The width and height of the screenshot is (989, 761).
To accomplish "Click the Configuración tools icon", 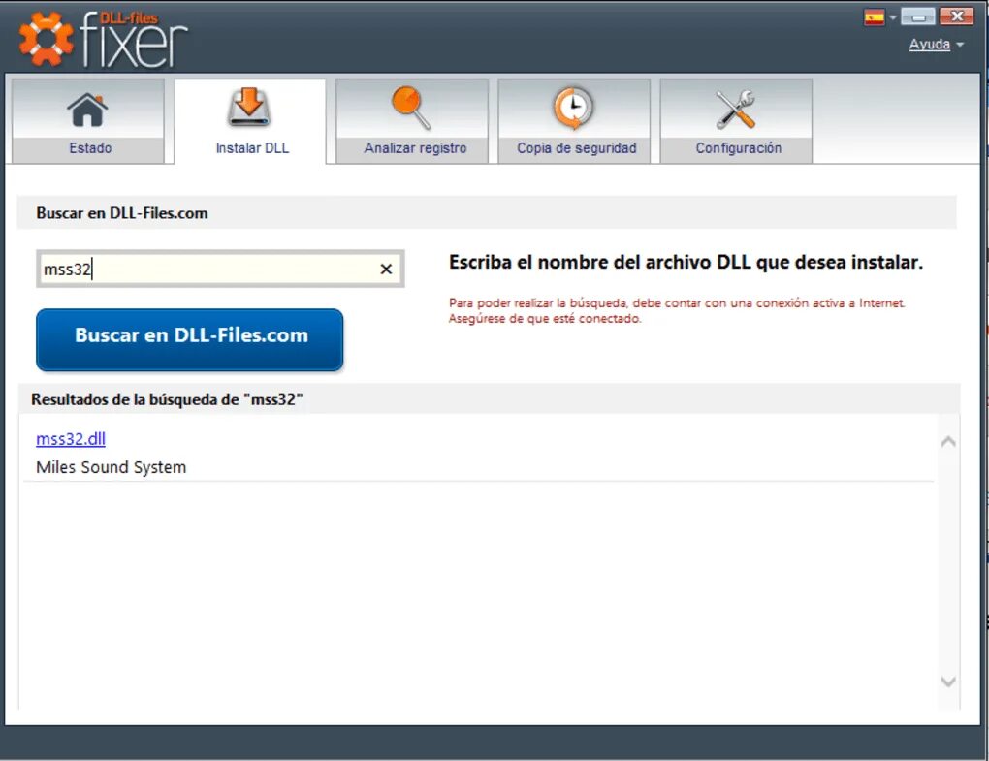I will (x=735, y=110).
